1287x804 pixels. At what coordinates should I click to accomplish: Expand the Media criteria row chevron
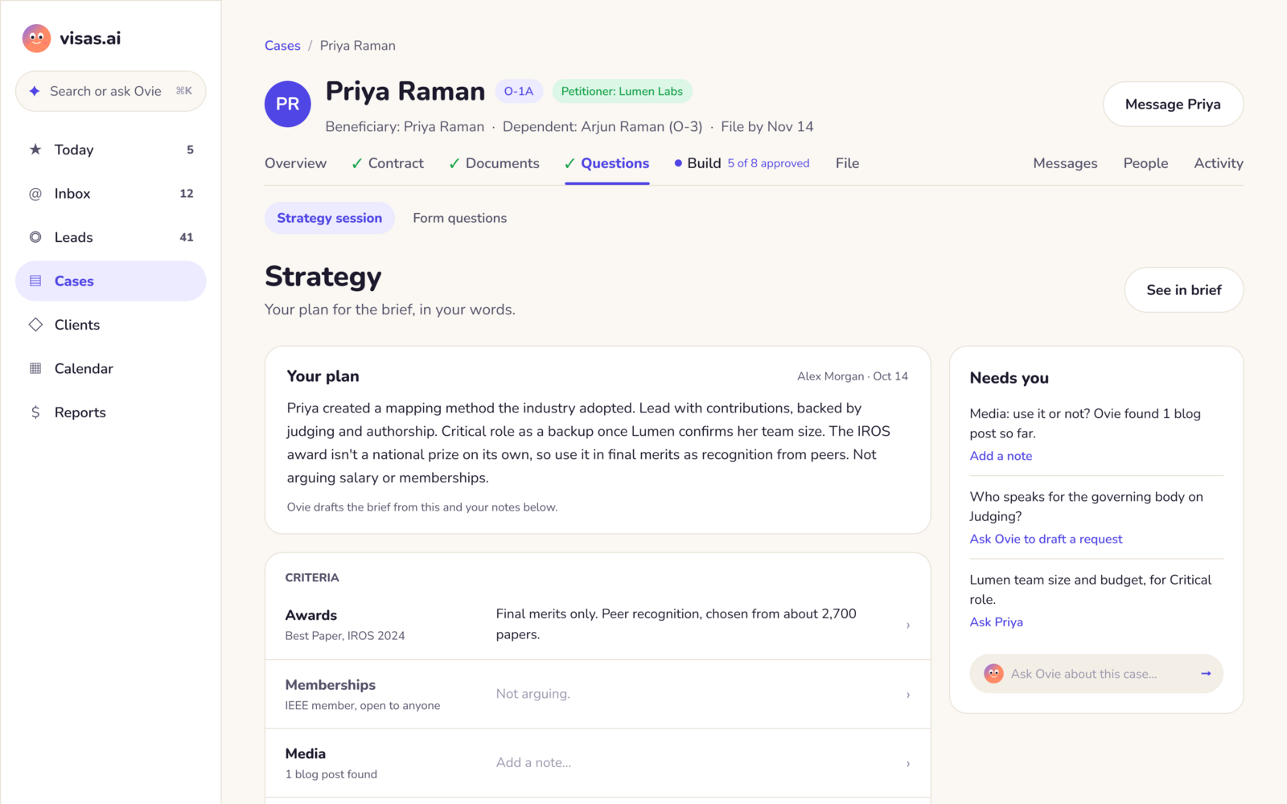point(908,764)
